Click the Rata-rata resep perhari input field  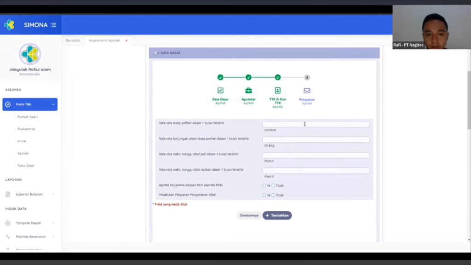(316, 124)
